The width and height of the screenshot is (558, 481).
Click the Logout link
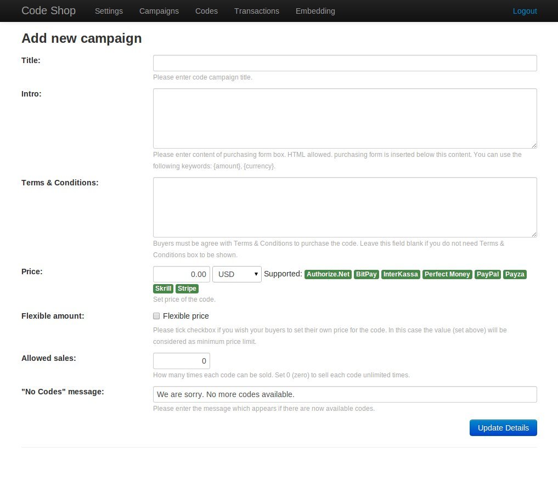[x=525, y=11]
